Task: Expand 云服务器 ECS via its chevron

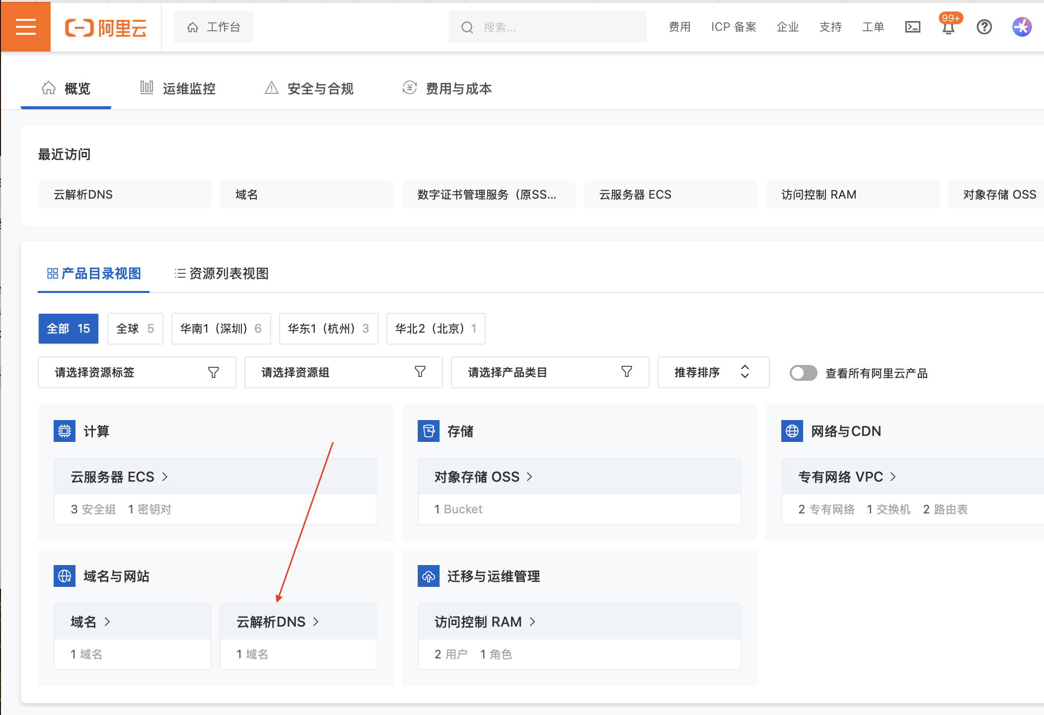Action: pyautogui.click(x=165, y=477)
